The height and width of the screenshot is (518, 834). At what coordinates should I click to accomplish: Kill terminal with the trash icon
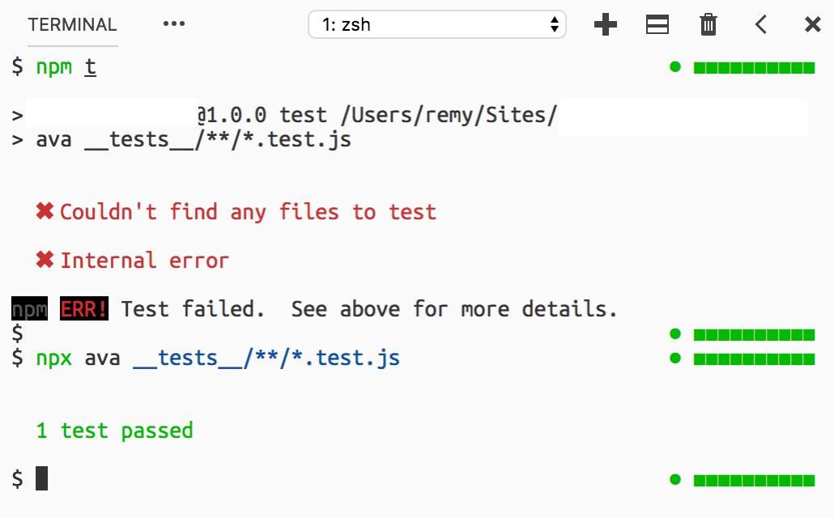pyautogui.click(x=708, y=25)
